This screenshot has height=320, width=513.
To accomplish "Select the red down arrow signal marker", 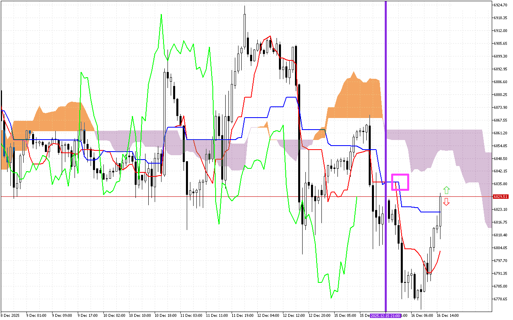I will (x=446, y=202).
